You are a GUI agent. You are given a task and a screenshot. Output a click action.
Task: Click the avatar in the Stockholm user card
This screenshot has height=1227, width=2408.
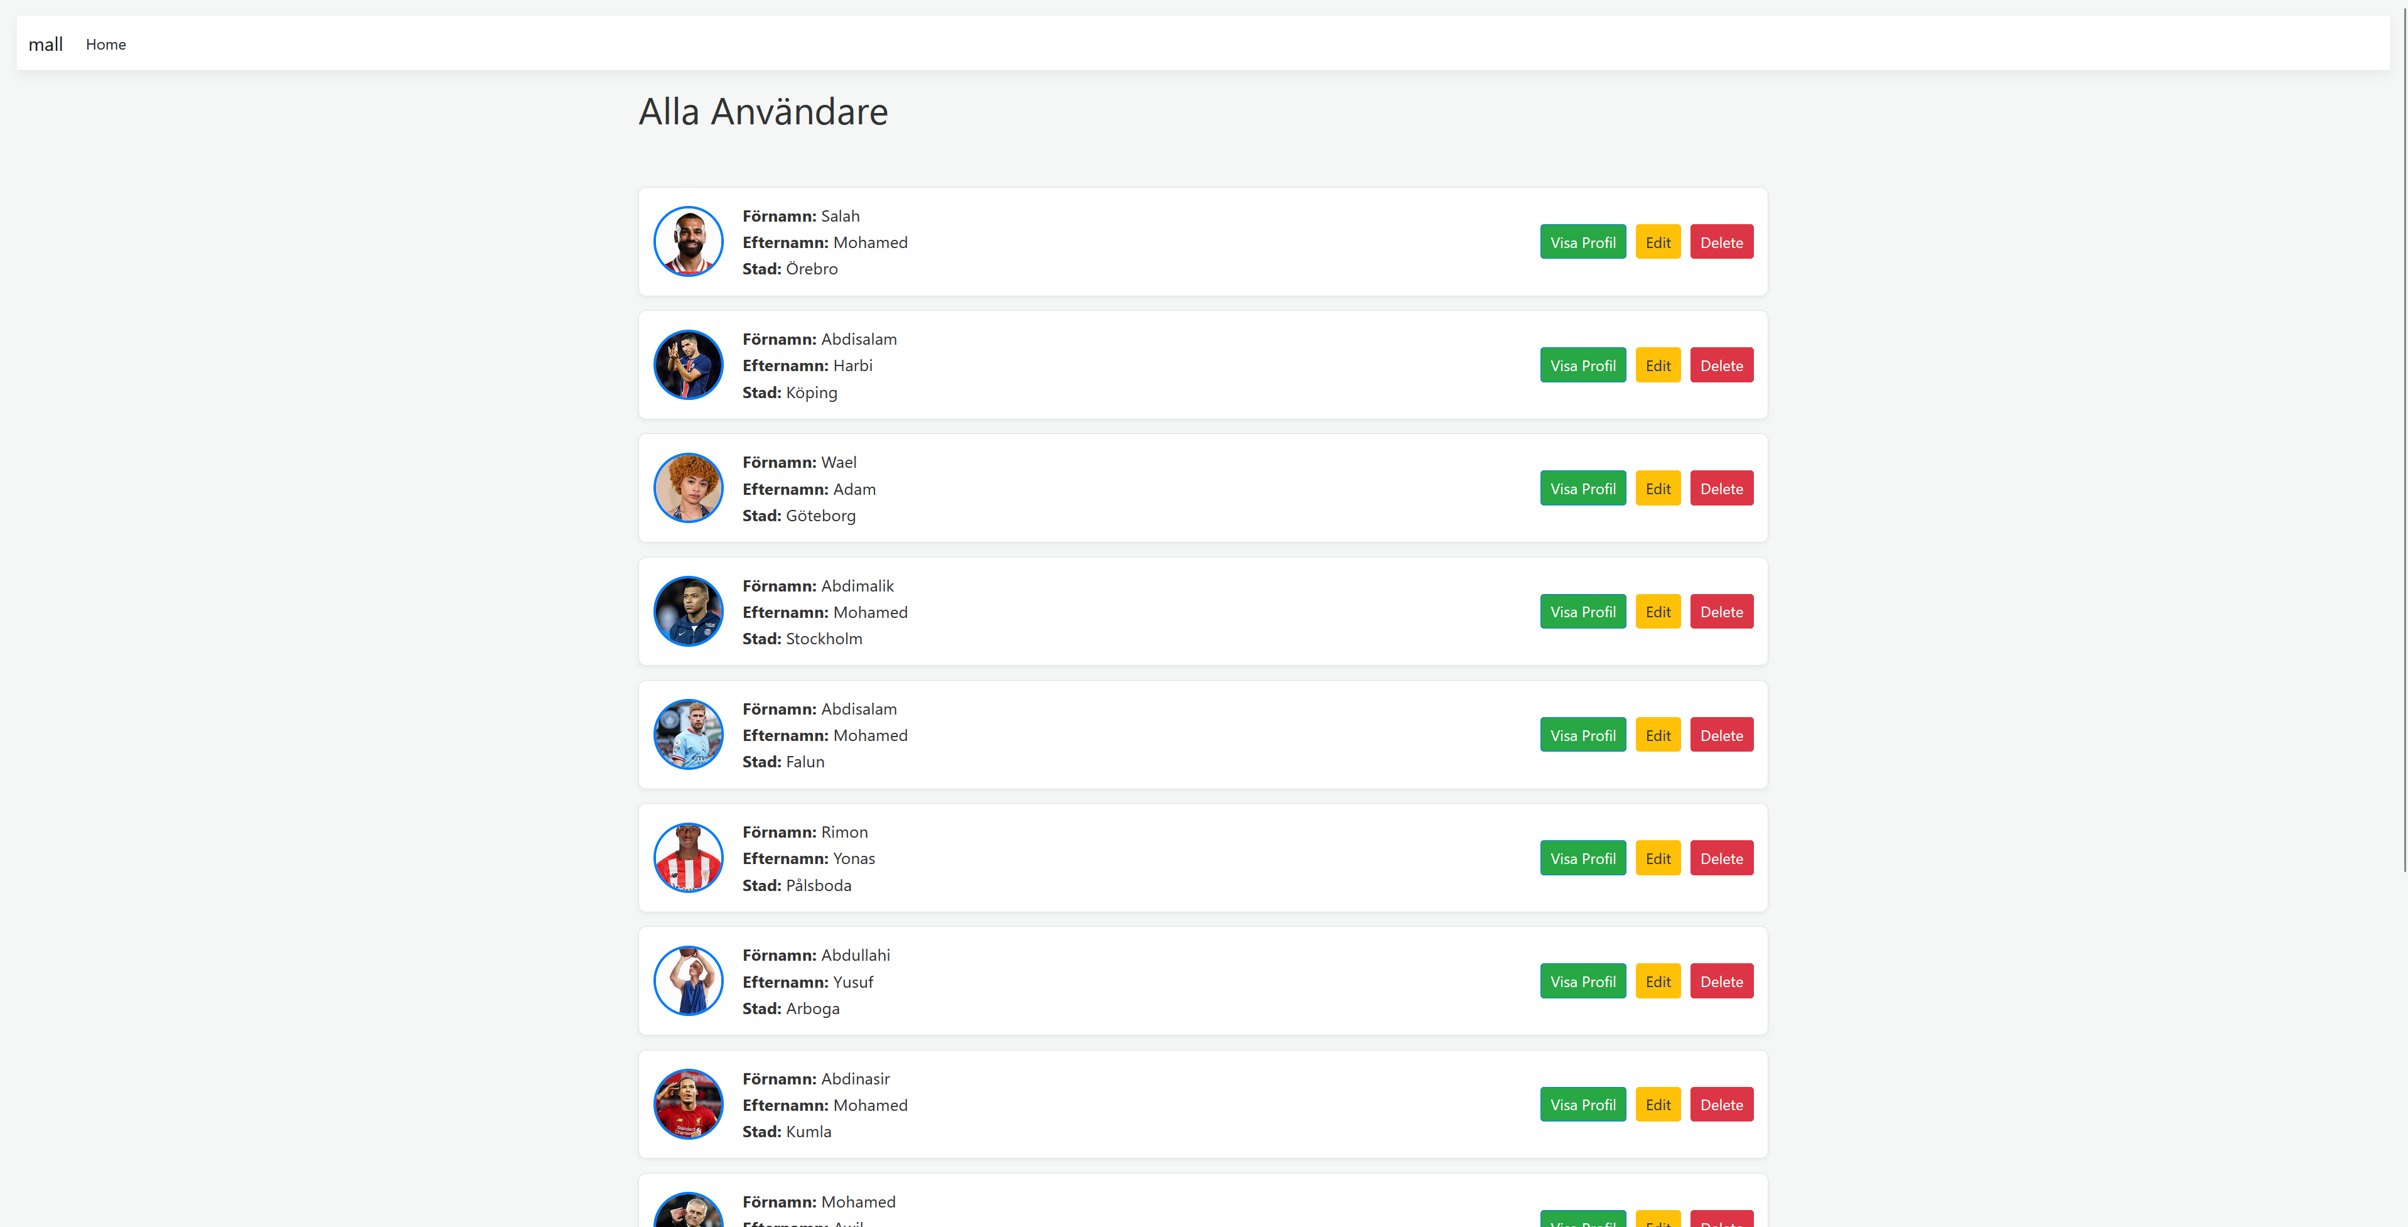[688, 612]
